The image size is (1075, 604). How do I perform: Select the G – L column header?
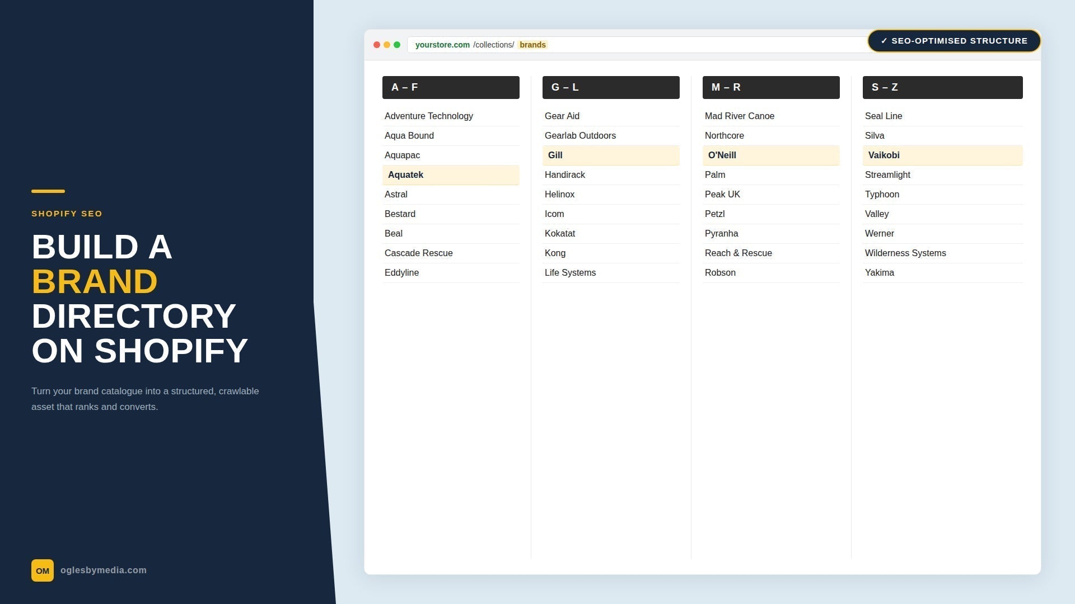click(611, 87)
